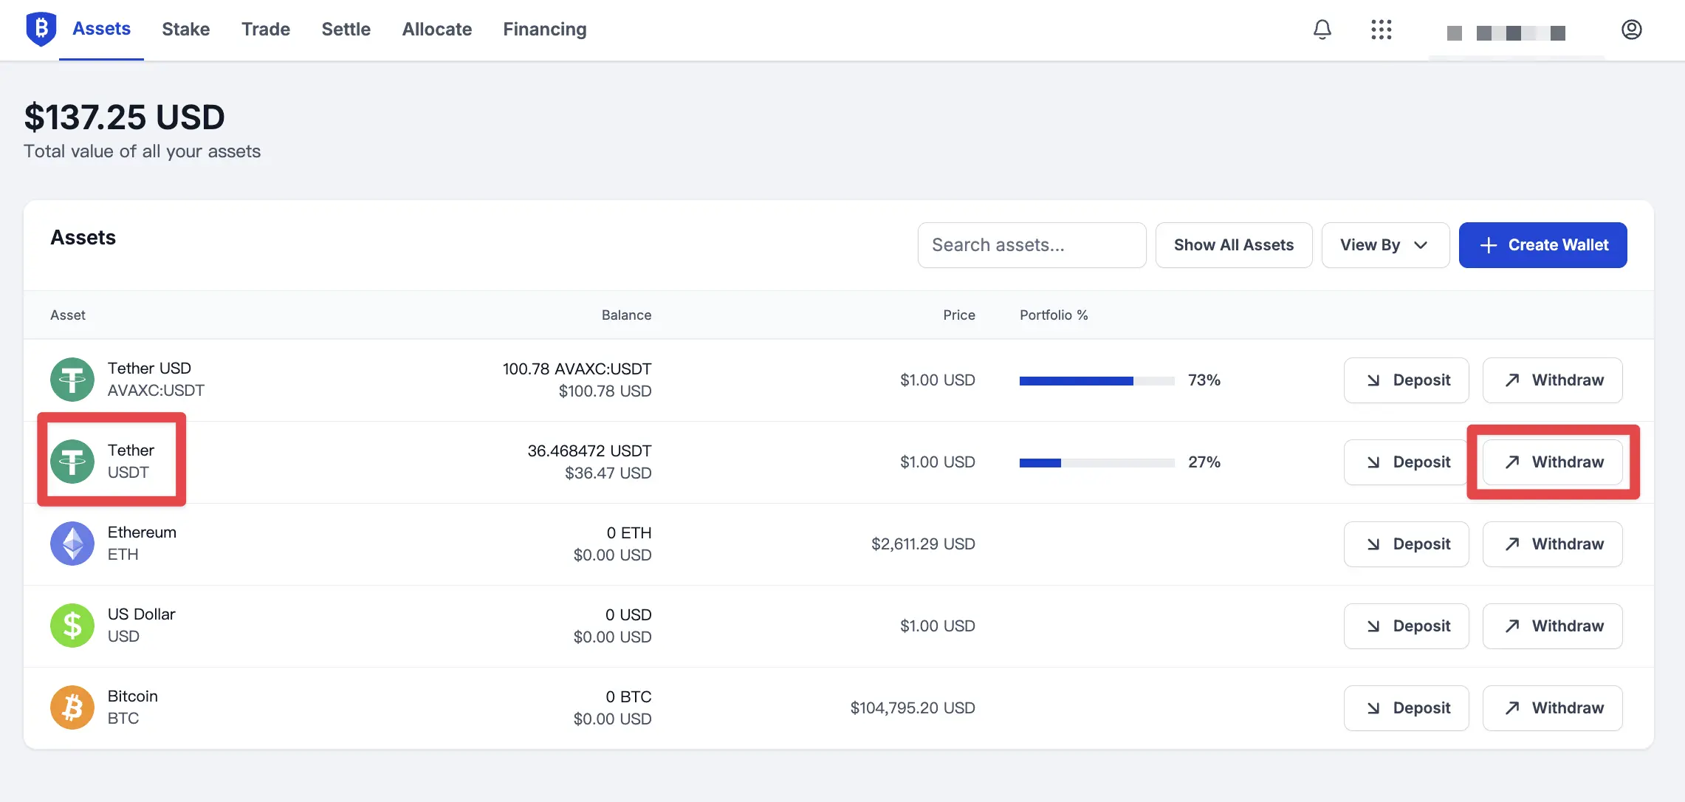The width and height of the screenshot is (1685, 802).
Task: Open the notifications bell
Action: [1322, 30]
